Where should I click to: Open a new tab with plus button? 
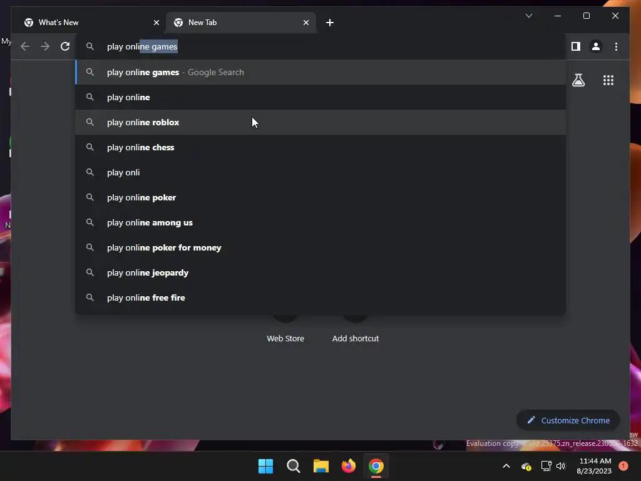pyautogui.click(x=330, y=23)
